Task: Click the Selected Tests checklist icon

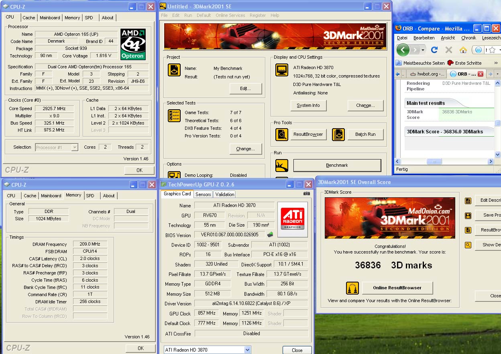Action: 174,116
